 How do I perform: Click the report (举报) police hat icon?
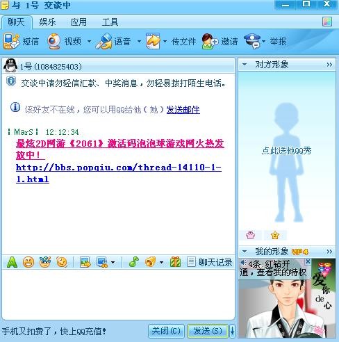click(x=252, y=41)
